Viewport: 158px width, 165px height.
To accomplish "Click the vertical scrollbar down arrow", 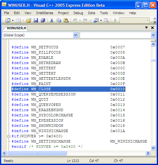I will 153,148.
